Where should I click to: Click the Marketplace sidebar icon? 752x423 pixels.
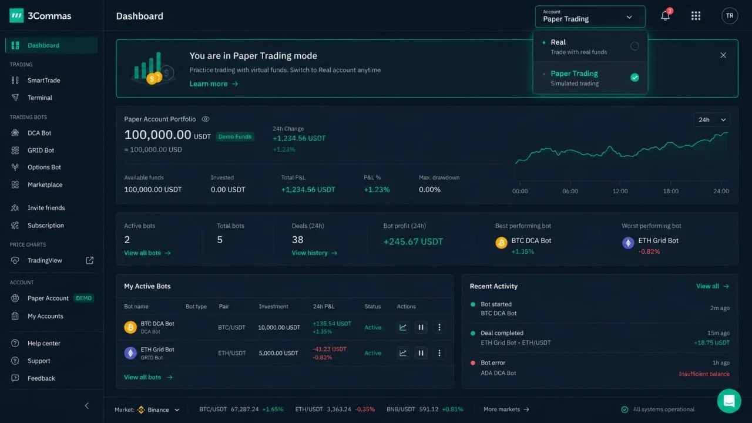[x=15, y=184]
